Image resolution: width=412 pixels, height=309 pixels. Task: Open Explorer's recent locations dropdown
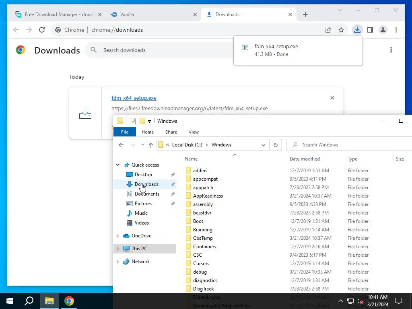(142, 145)
